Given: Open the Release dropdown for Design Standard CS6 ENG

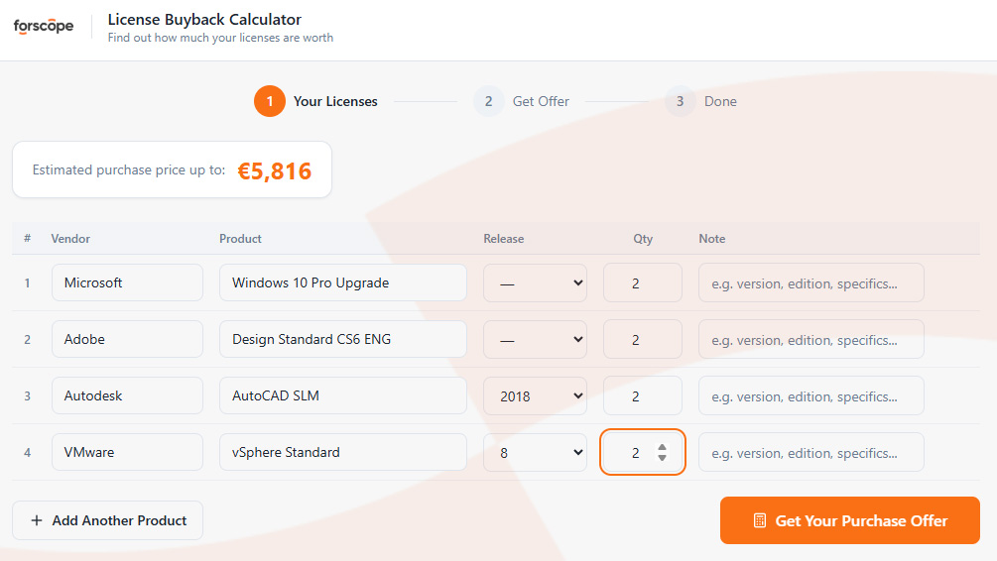Looking at the screenshot, I should point(535,339).
